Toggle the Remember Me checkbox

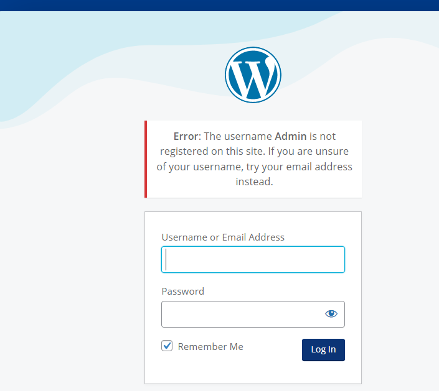pyautogui.click(x=167, y=346)
